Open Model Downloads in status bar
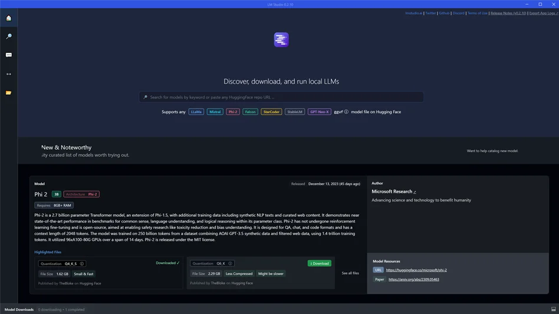 [x=19, y=309]
